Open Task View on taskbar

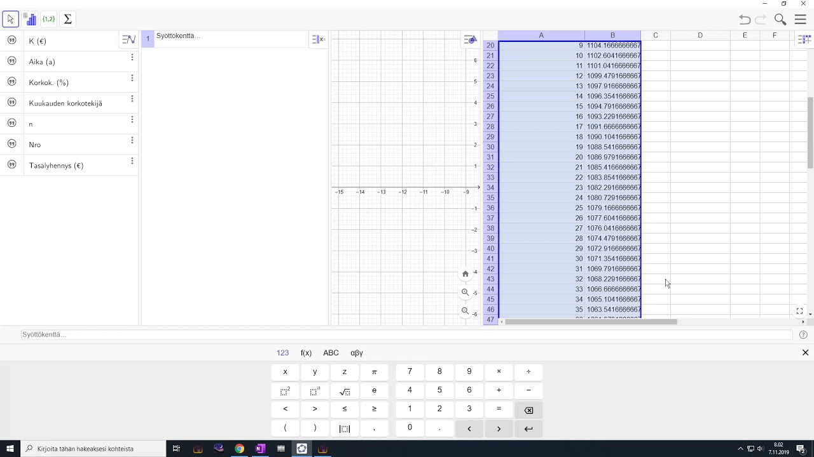[x=177, y=449]
